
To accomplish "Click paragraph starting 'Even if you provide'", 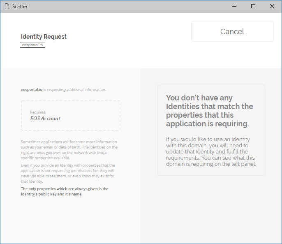I will tap(68, 173).
